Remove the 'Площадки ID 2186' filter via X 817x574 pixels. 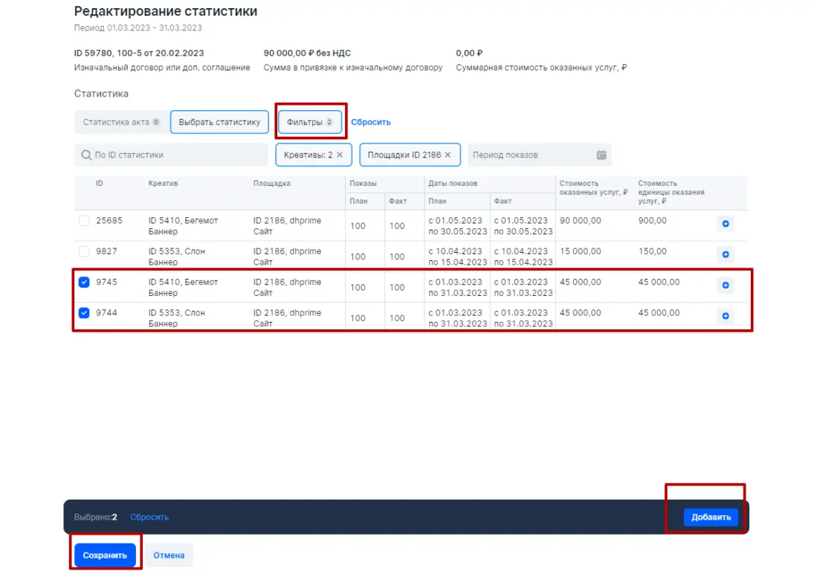coord(448,155)
